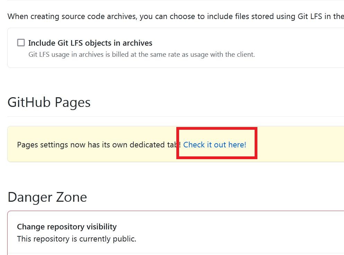The height and width of the screenshot is (255, 344).
Task: Click the 'When creating source code archives' paragraph
Action: (x=176, y=16)
